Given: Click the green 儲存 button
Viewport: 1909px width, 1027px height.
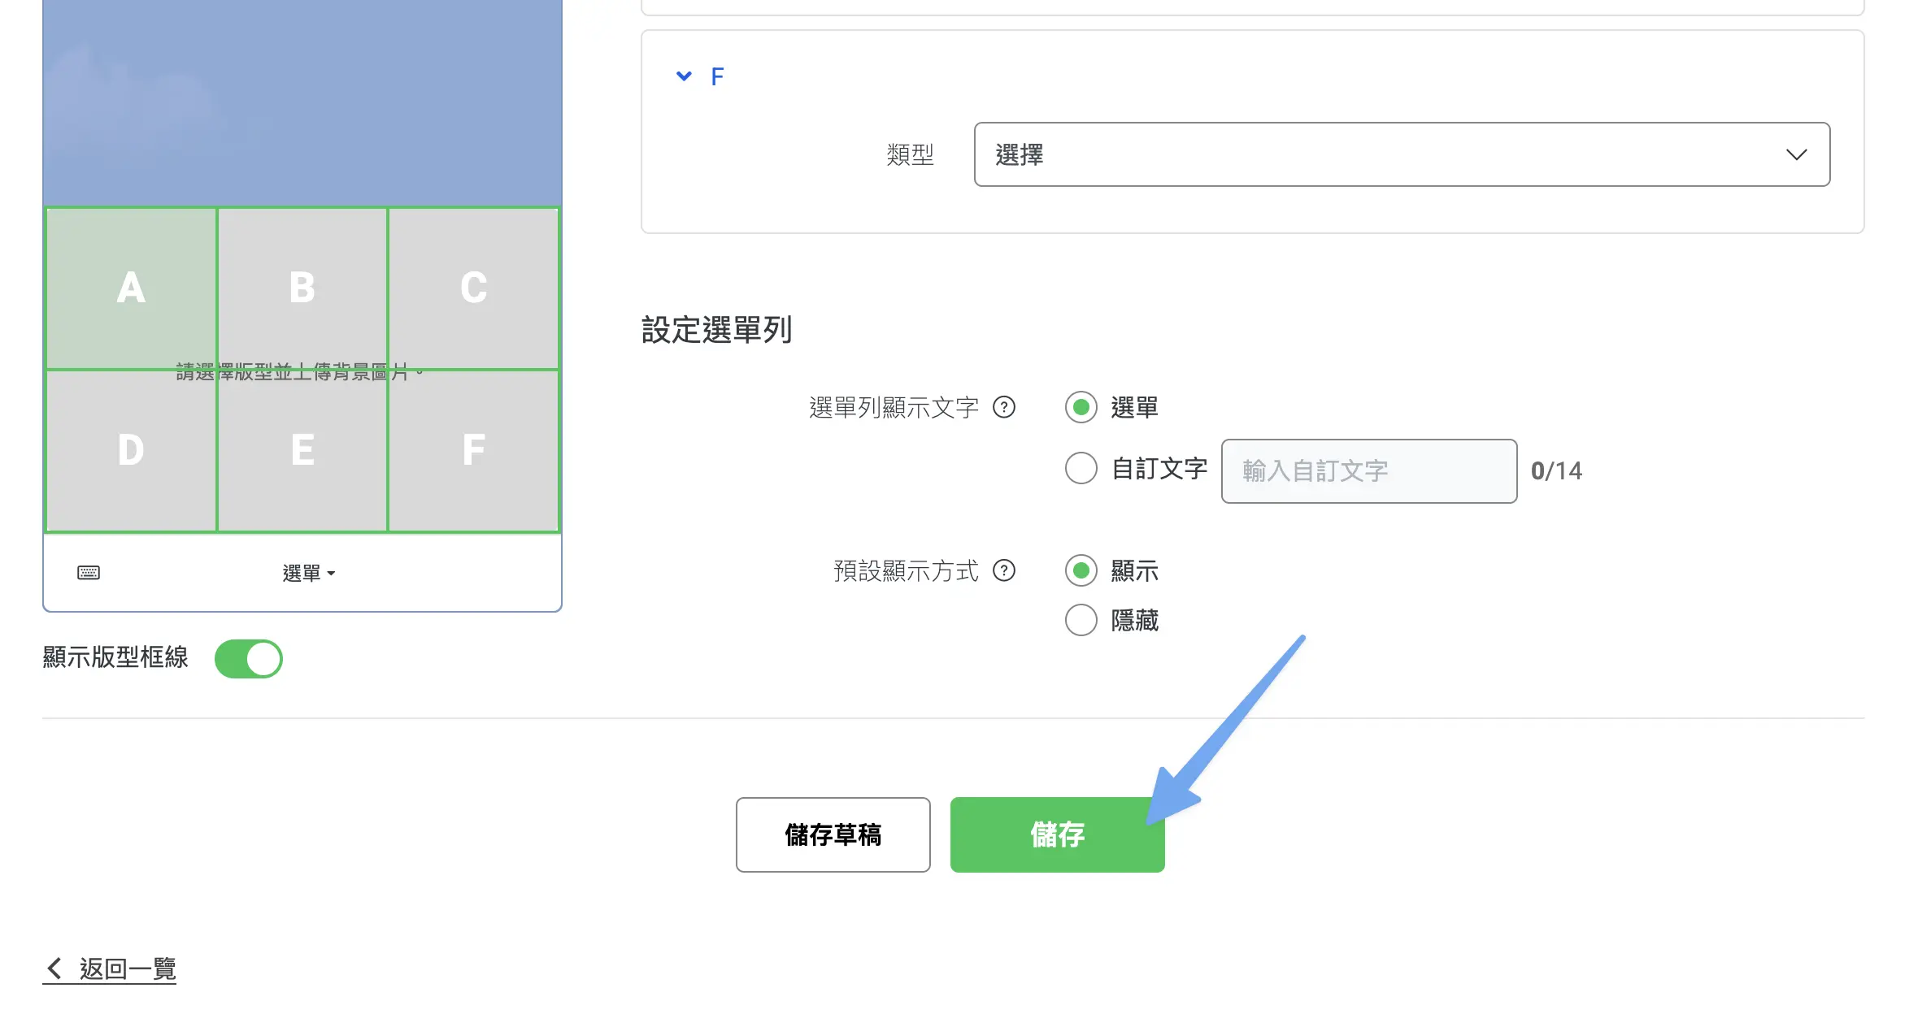Looking at the screenshot, I should click(1057, 834).
